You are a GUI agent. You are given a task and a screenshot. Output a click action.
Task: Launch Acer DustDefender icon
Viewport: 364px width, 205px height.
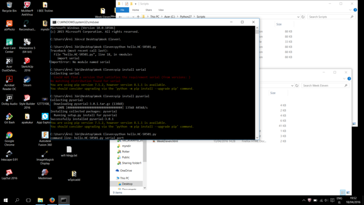click(9, 65)
